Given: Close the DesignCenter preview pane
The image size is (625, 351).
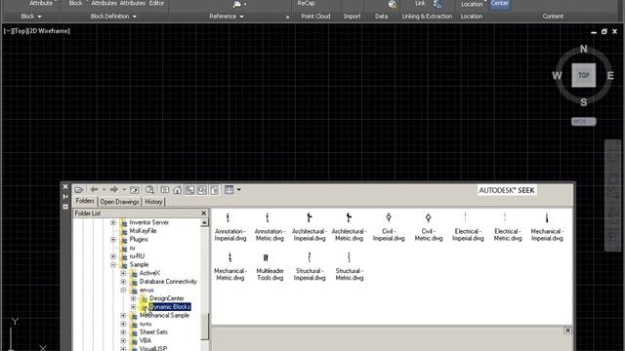Looking at the screenshot, I should (567, 331).
